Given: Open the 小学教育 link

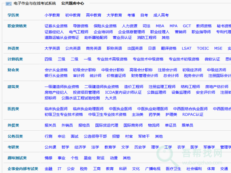Looking at the screenshot, I should point(52,15).
